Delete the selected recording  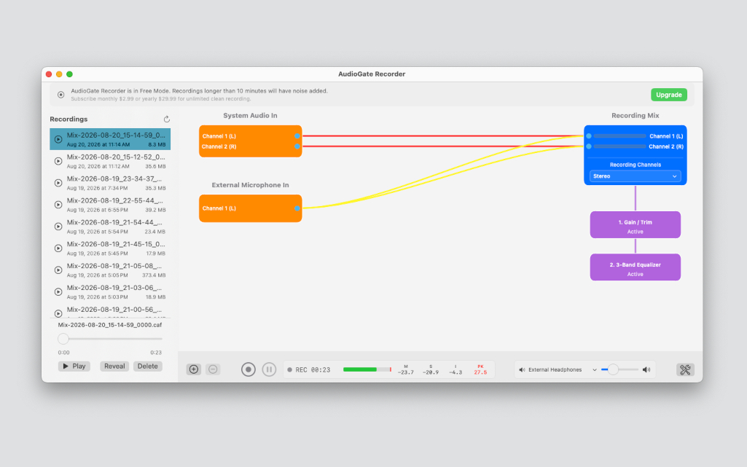coord(148,366)
